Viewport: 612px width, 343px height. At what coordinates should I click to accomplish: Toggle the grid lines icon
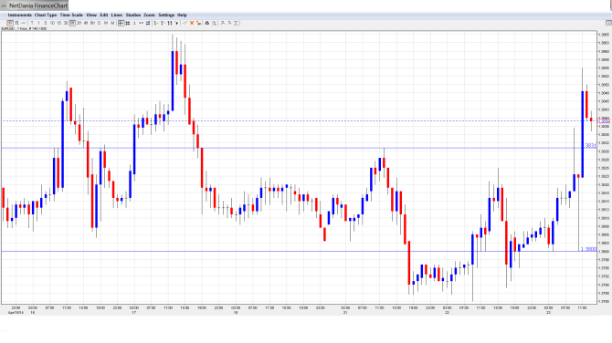point(128,23)
